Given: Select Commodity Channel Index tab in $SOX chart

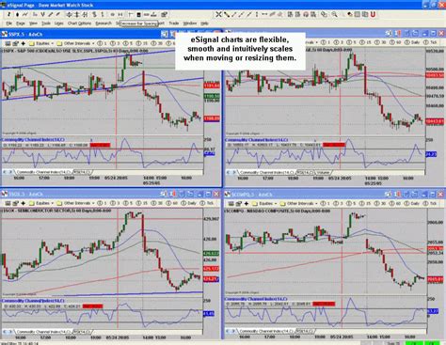Looking at the screenshot, I should (x=43, y=332).
